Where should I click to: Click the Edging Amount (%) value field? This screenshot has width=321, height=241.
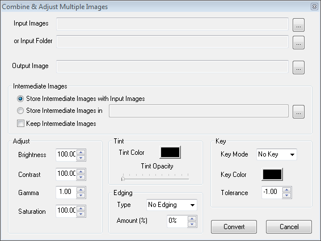click(178, 221)
